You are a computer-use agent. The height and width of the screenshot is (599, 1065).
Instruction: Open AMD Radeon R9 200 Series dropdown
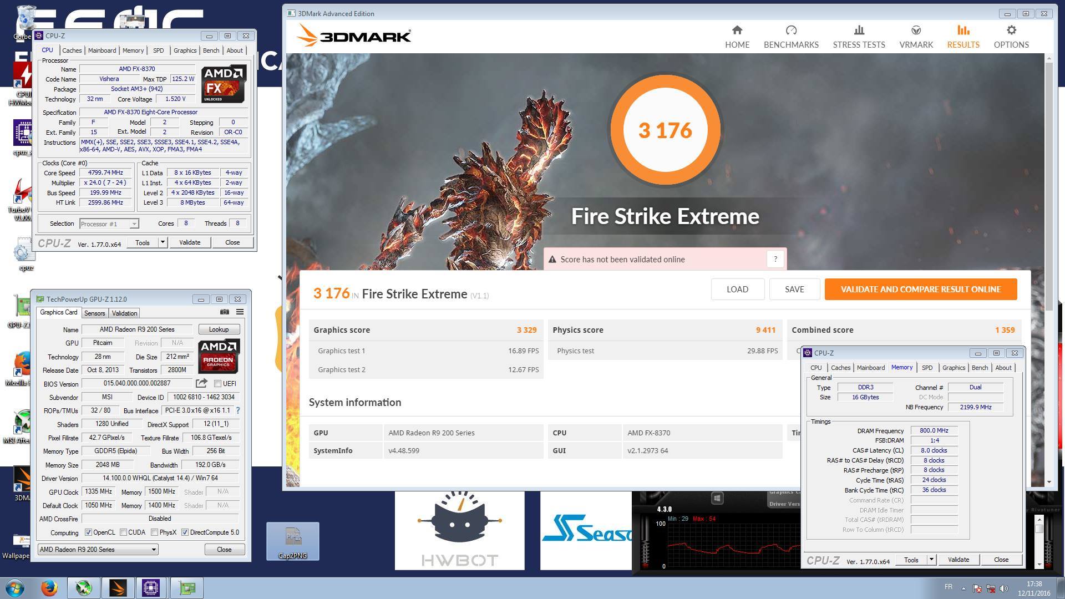click(x=98, y=549)
